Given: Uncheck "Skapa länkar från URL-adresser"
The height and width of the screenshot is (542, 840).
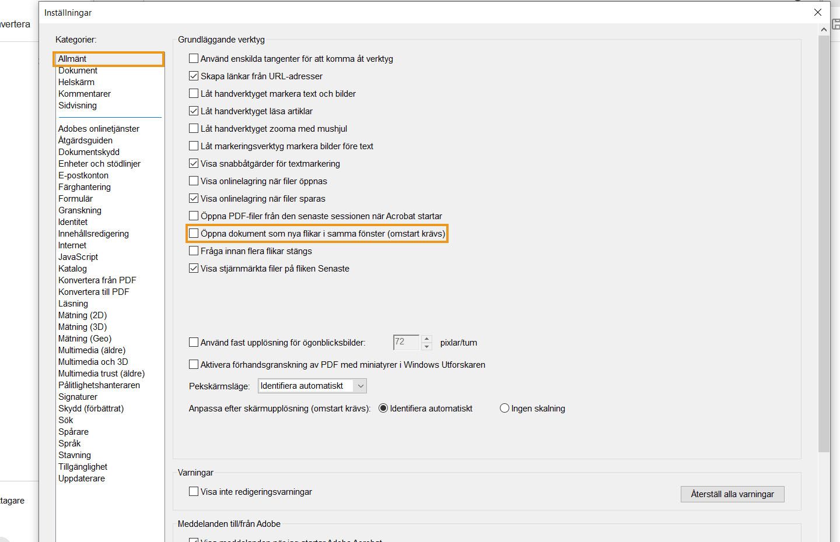Looking at the screenshot, I should pos(194,76).
